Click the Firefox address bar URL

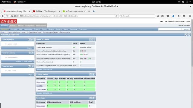43,16
